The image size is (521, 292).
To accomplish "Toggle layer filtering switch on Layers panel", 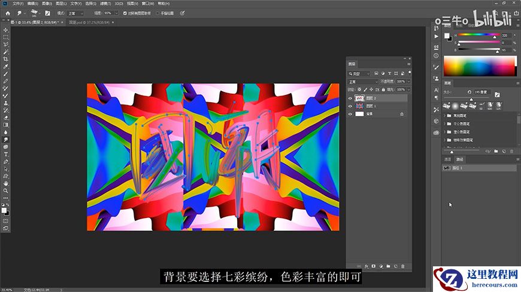I will coord(410,73).
